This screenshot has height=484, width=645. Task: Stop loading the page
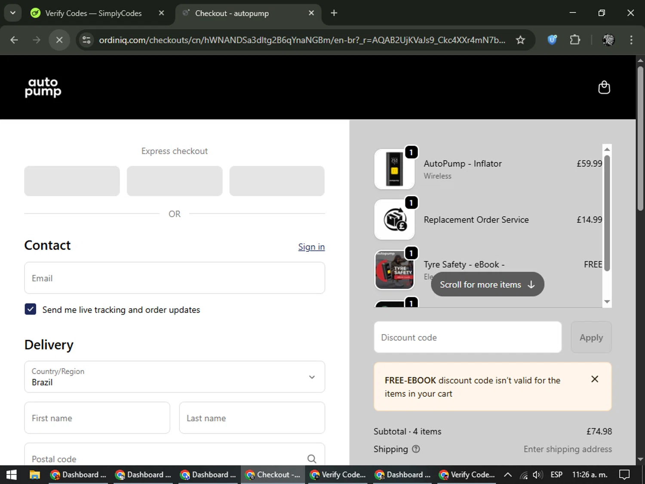(59, 40)
